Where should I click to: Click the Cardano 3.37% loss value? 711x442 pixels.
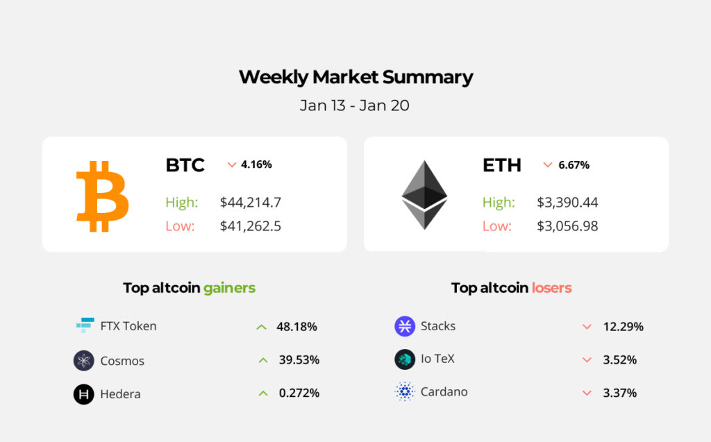point(620,393)
